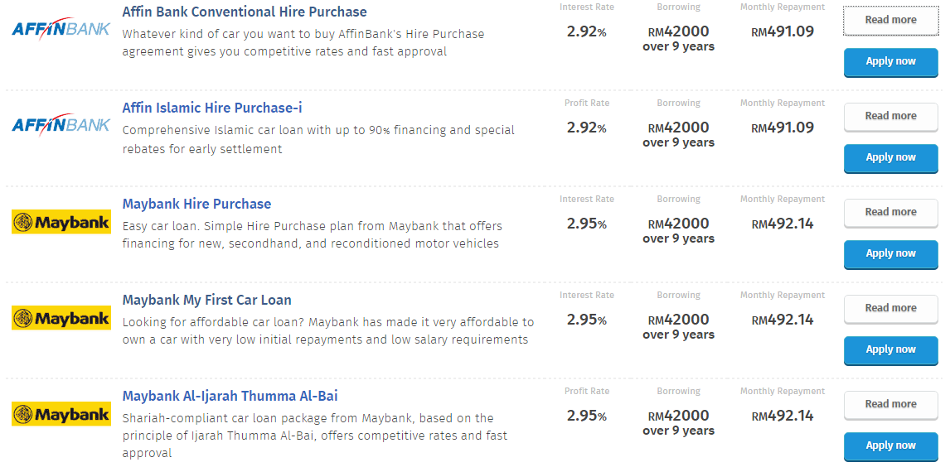Click the Maybank logo beside Maybank Hire Purchase
This screenshot has height=467, width=950.
(61, 221)
